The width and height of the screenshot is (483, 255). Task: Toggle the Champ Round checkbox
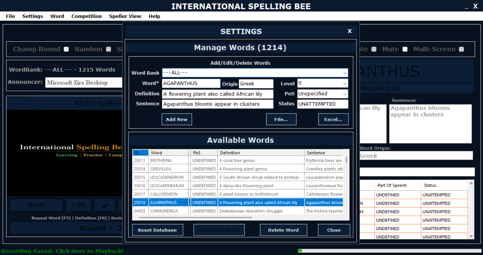[x=66, y=49]
